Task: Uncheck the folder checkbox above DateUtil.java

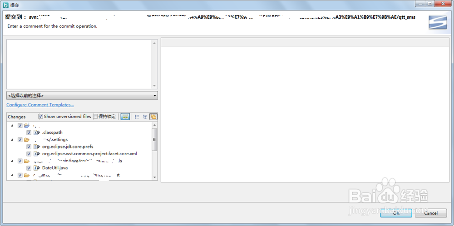Action: [20, 161]
